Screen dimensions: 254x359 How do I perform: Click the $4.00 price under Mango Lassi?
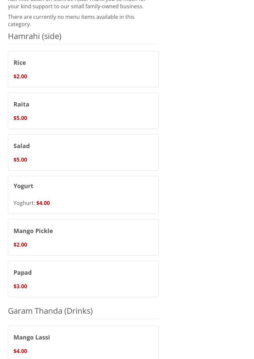[20, 351]
